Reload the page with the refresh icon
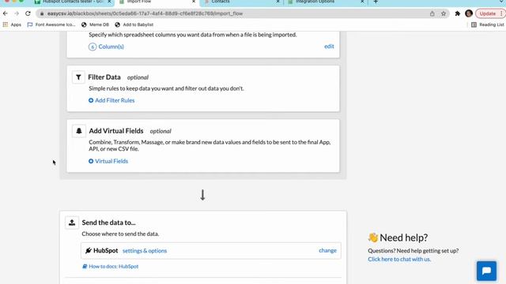Image resolution: width=506 pixels, height=284 pixels. 28,13
